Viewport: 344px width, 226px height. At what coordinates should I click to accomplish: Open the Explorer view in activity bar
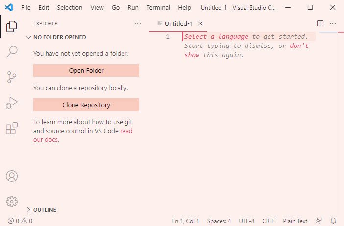12,26
